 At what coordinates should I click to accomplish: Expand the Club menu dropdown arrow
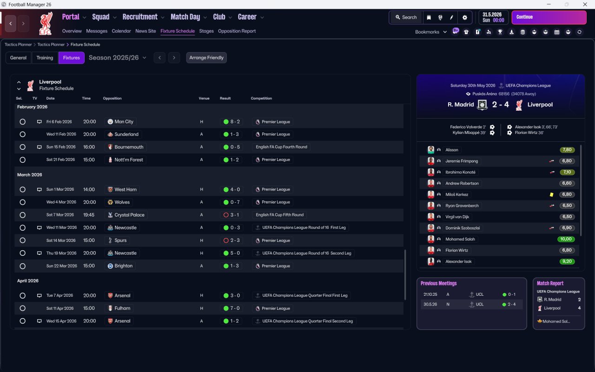230,18
